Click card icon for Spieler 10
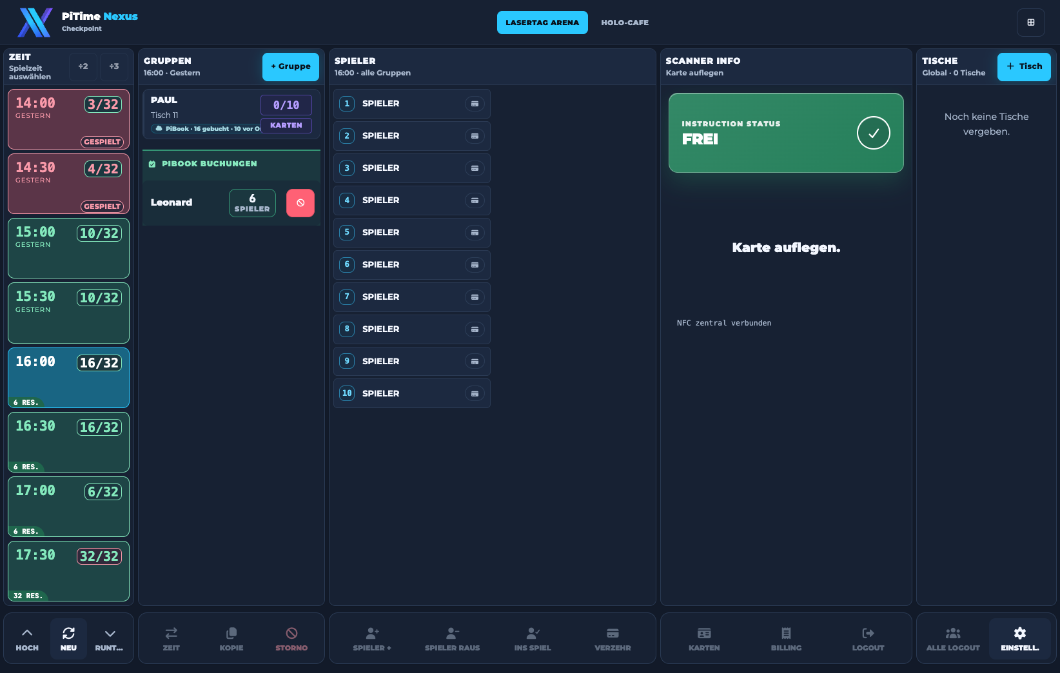 [x=475, y=394]
